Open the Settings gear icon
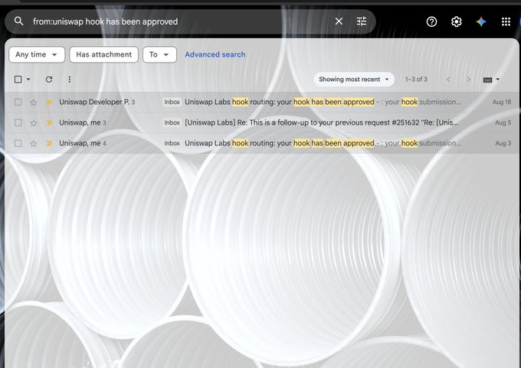 click(456, 21)
